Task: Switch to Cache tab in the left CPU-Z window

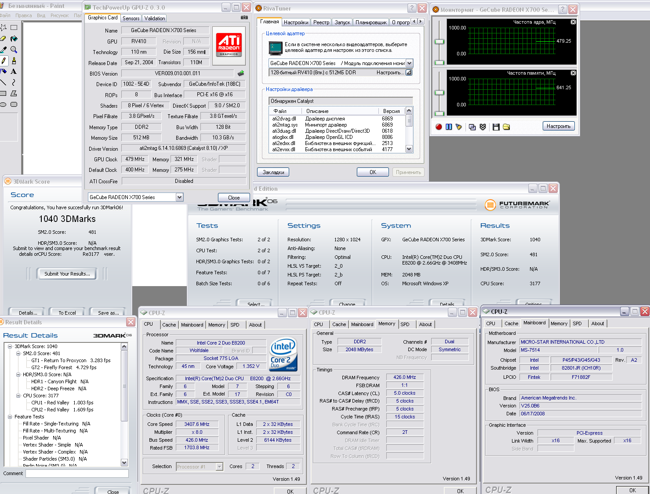Action: click(x=169, y=325)
